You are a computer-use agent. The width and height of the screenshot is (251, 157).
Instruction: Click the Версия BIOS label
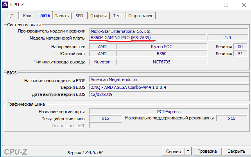pos(73,87)
